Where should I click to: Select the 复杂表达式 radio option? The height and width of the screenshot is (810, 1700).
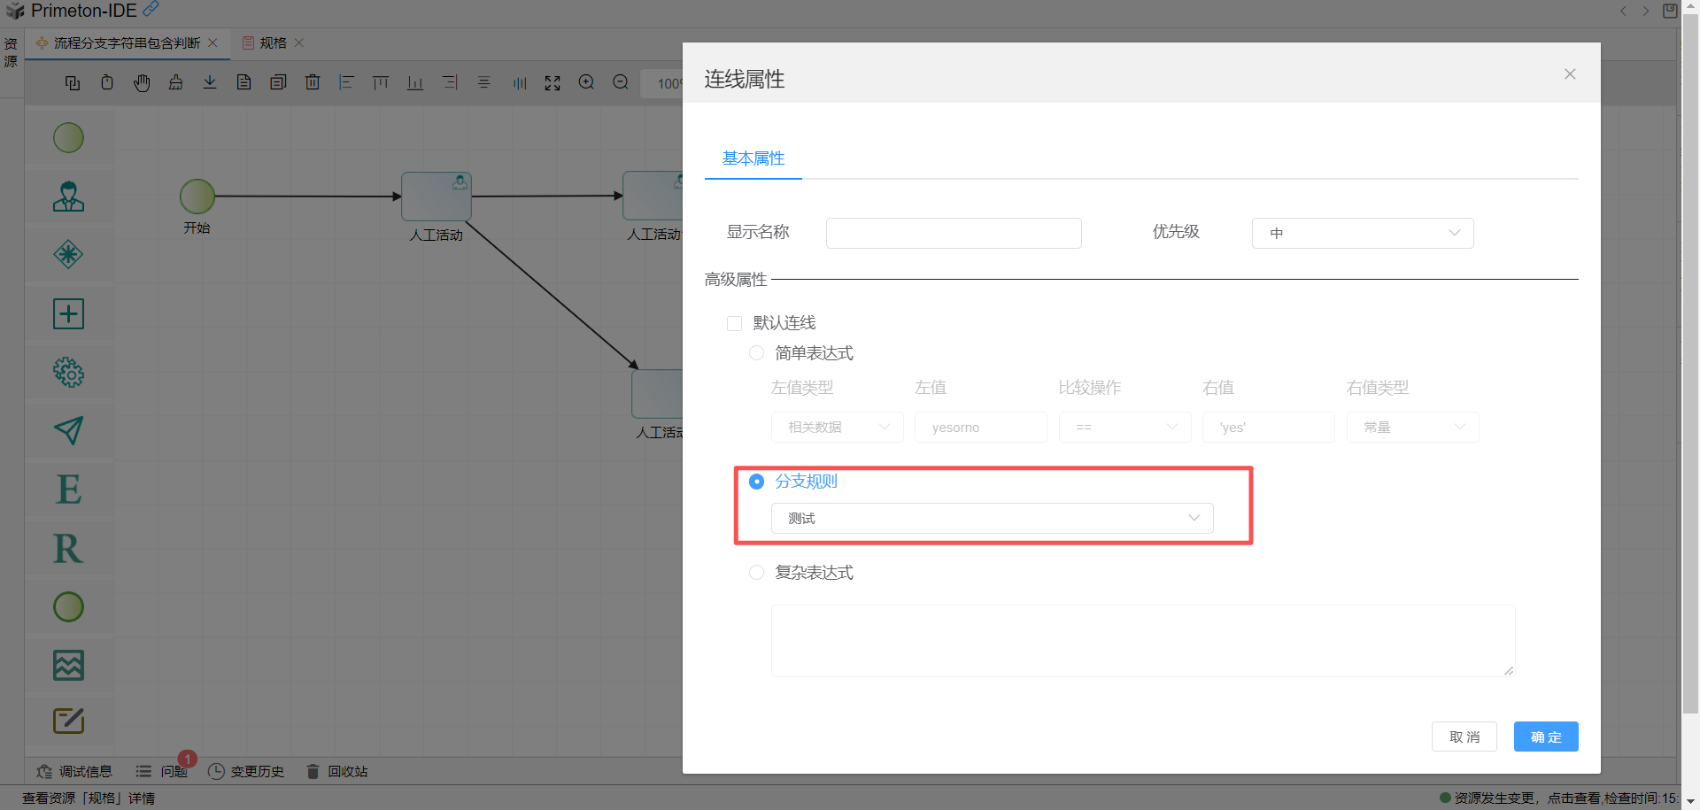coord(756,573)
